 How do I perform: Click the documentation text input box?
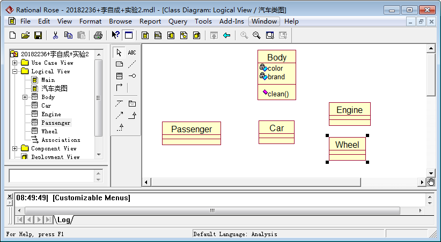click(x=52, y=176)
